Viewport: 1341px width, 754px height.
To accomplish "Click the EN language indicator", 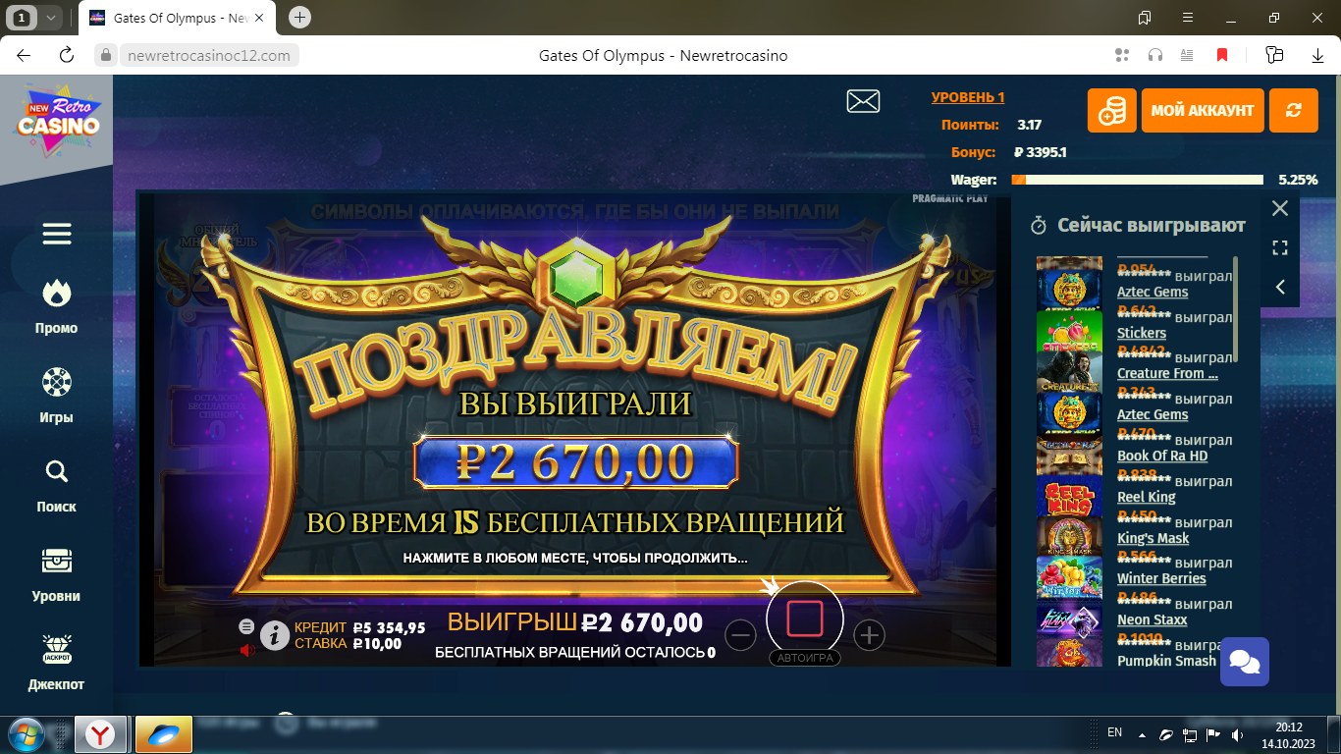I will (x=1114, y=732).
